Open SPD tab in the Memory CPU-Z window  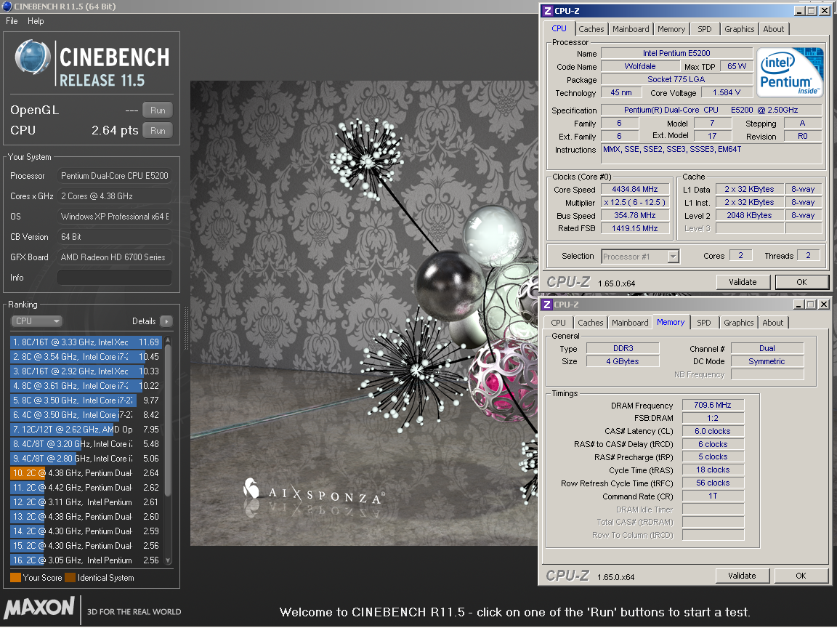pyautogui.click(x=704, y=323)
